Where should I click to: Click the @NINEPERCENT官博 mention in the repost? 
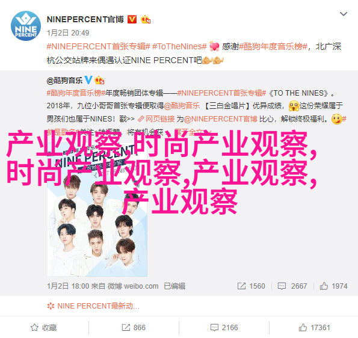click(221, 119)
